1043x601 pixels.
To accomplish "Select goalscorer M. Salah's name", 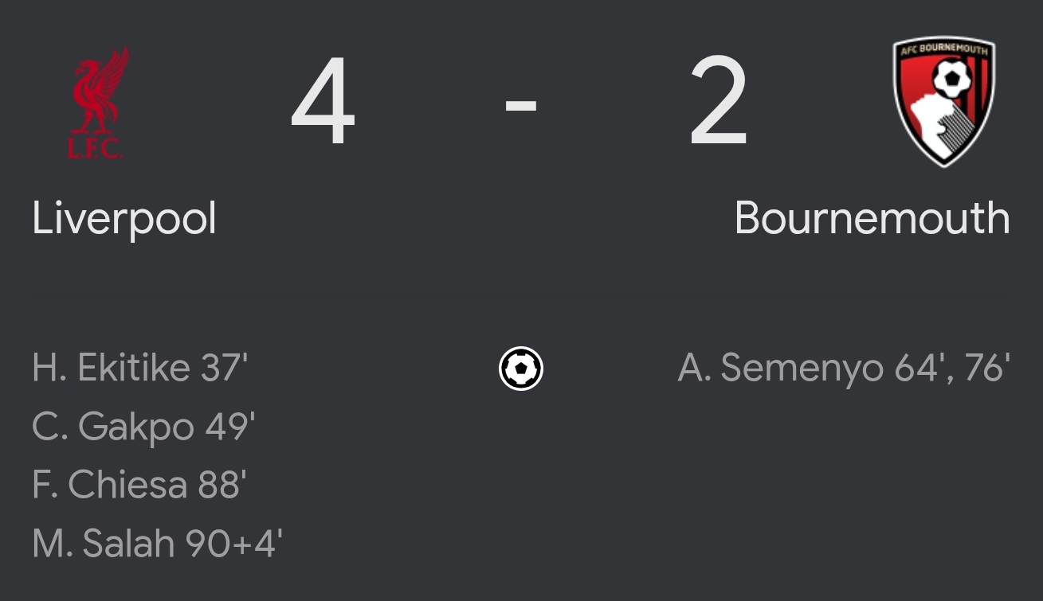I will tap(104, 543).
